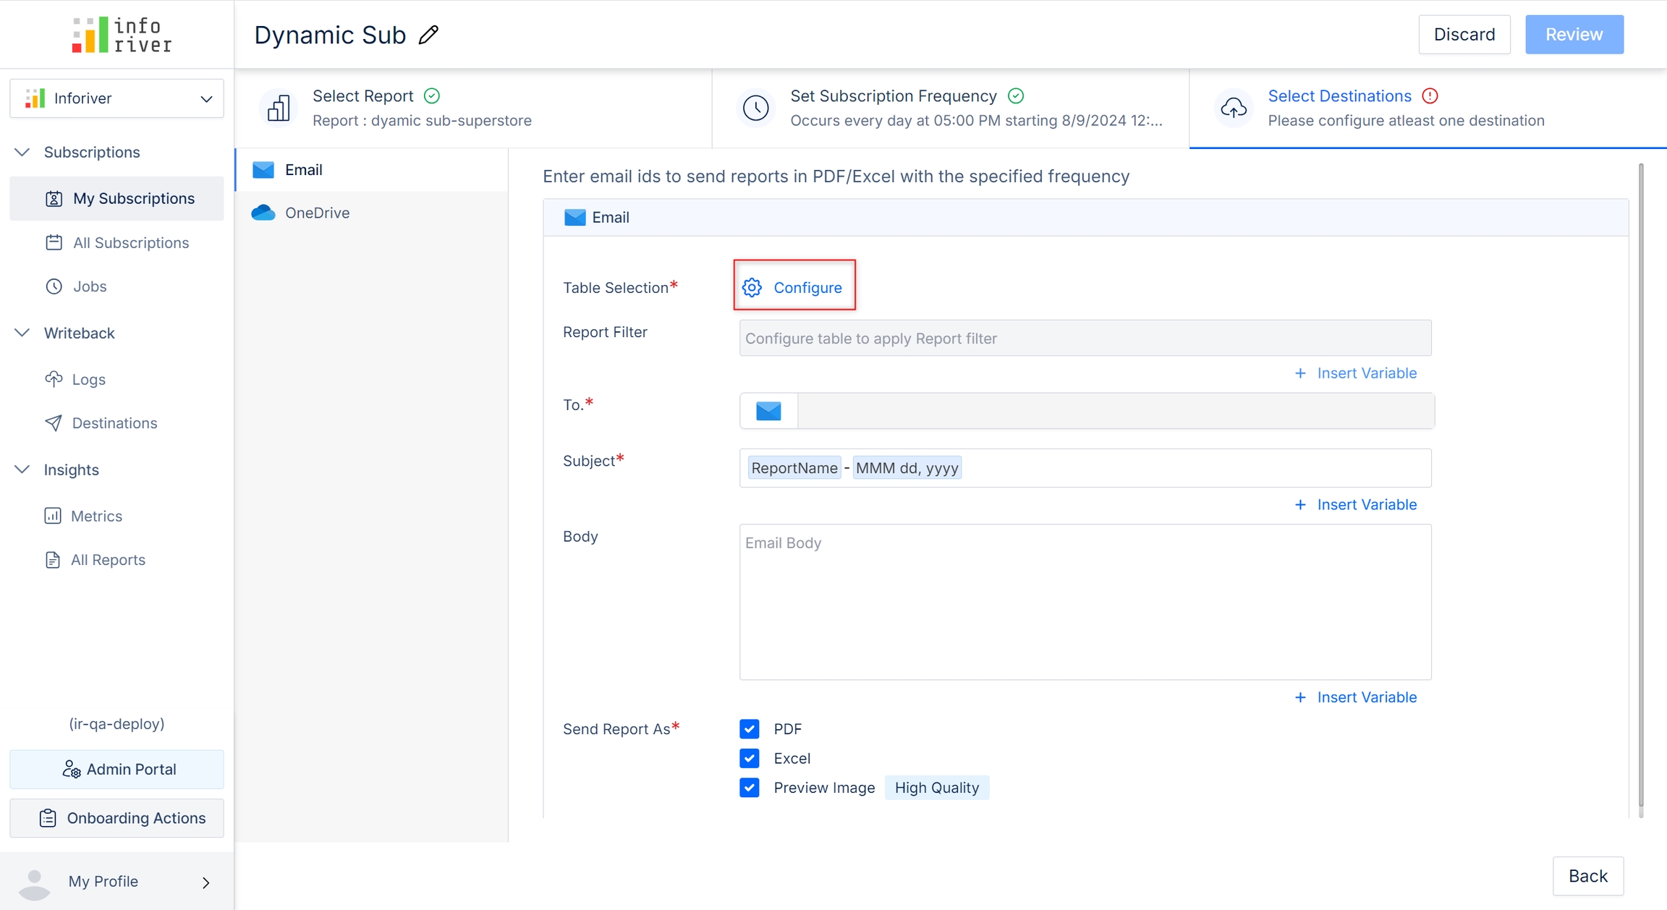This screenshot has width=1667, height=910.
Task: Click the envelope icon in the To field
Action: [x=768, y=411]
